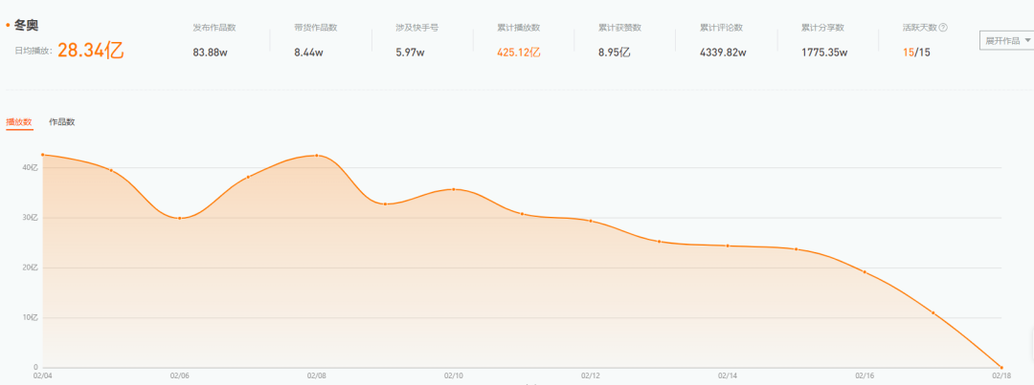
Task: Select the 02/18 final data point
Action: pyautogui.click(x=1001, y=367)
